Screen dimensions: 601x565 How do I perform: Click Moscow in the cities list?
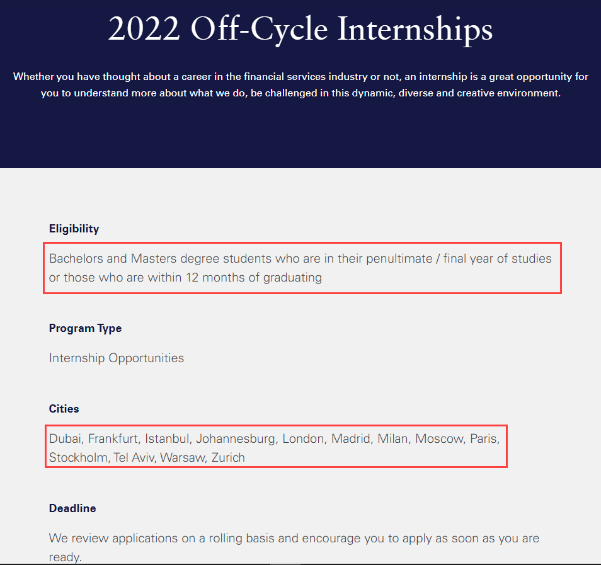click(x=439, y=438)
